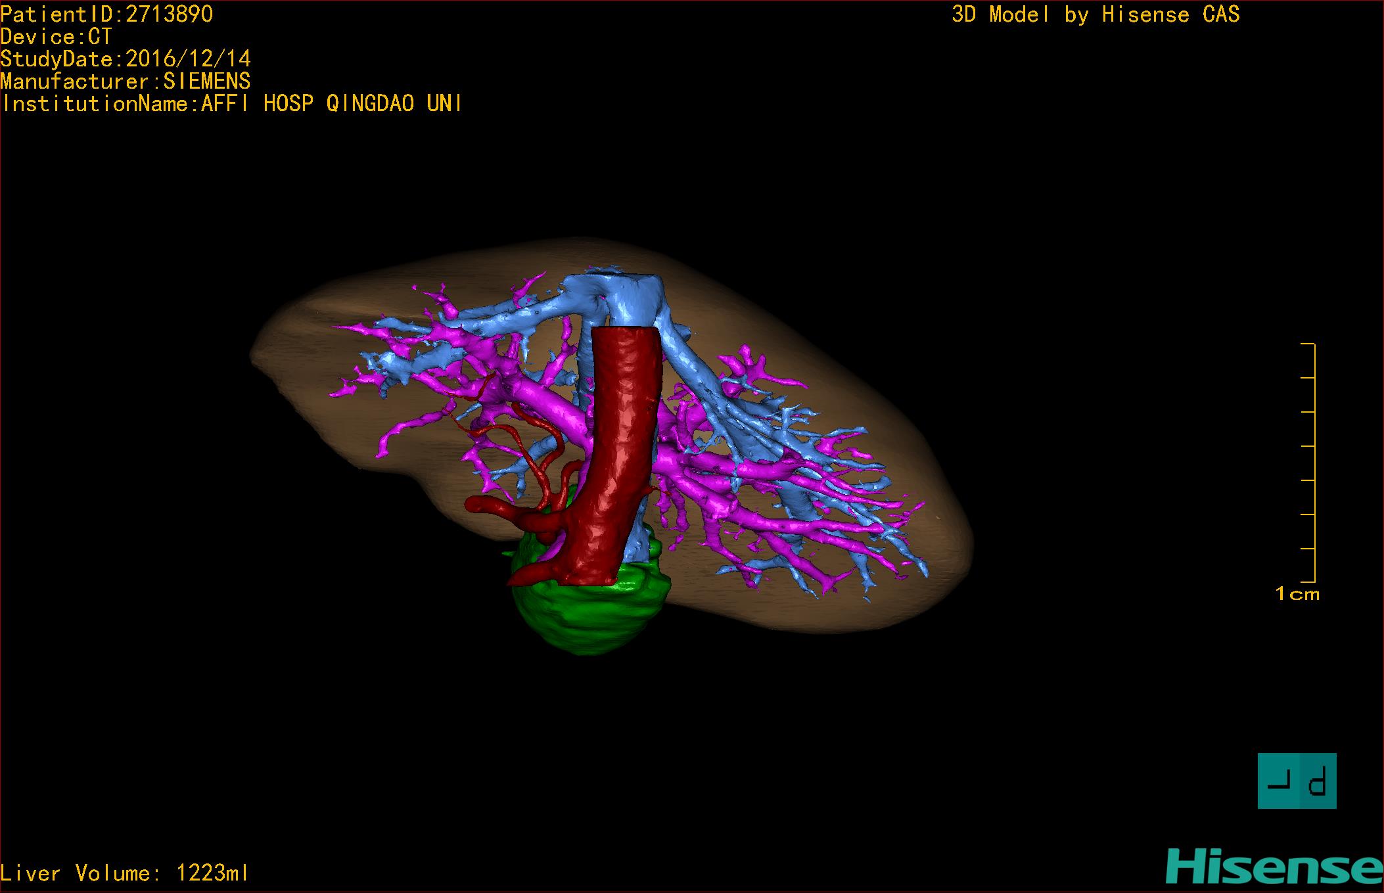Screen dimensions: 1384x893
Task: Click the Device:CT label
Action: pyautogui.click(x=56, y=37)
